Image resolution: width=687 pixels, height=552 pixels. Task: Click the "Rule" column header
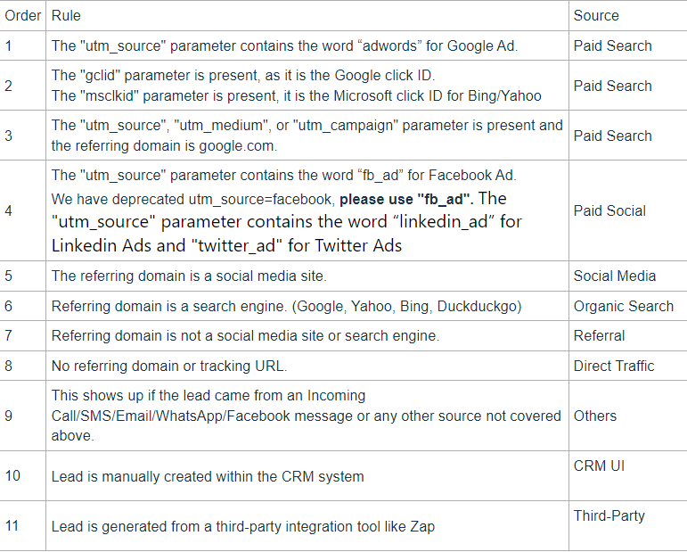pos(66,15)
